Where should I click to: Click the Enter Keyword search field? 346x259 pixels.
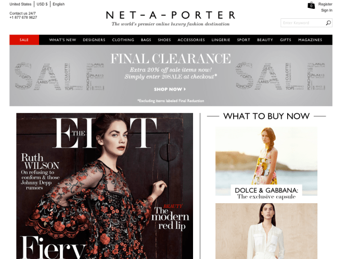pos(303,23)
